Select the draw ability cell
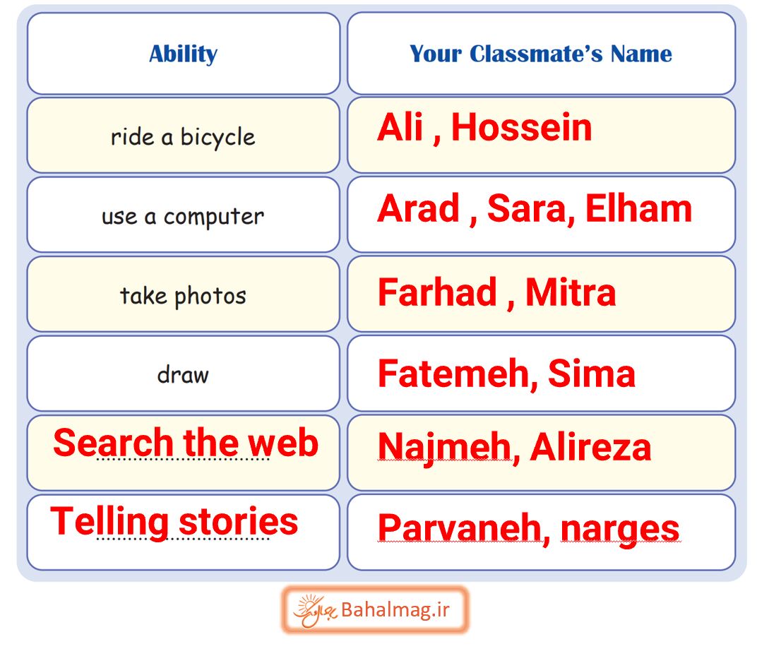Screen dimensions: 757x656 [x=184, y=374]
